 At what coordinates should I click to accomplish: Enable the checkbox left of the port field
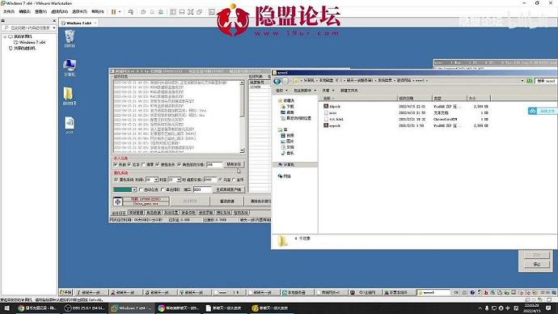click(163, 189)
